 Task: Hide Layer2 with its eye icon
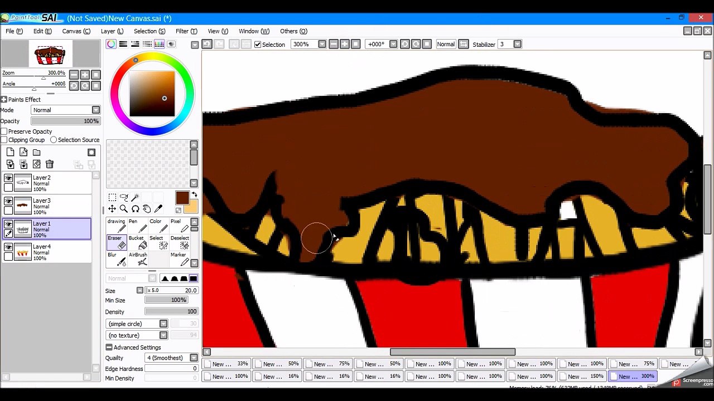(x=8, y=178)
